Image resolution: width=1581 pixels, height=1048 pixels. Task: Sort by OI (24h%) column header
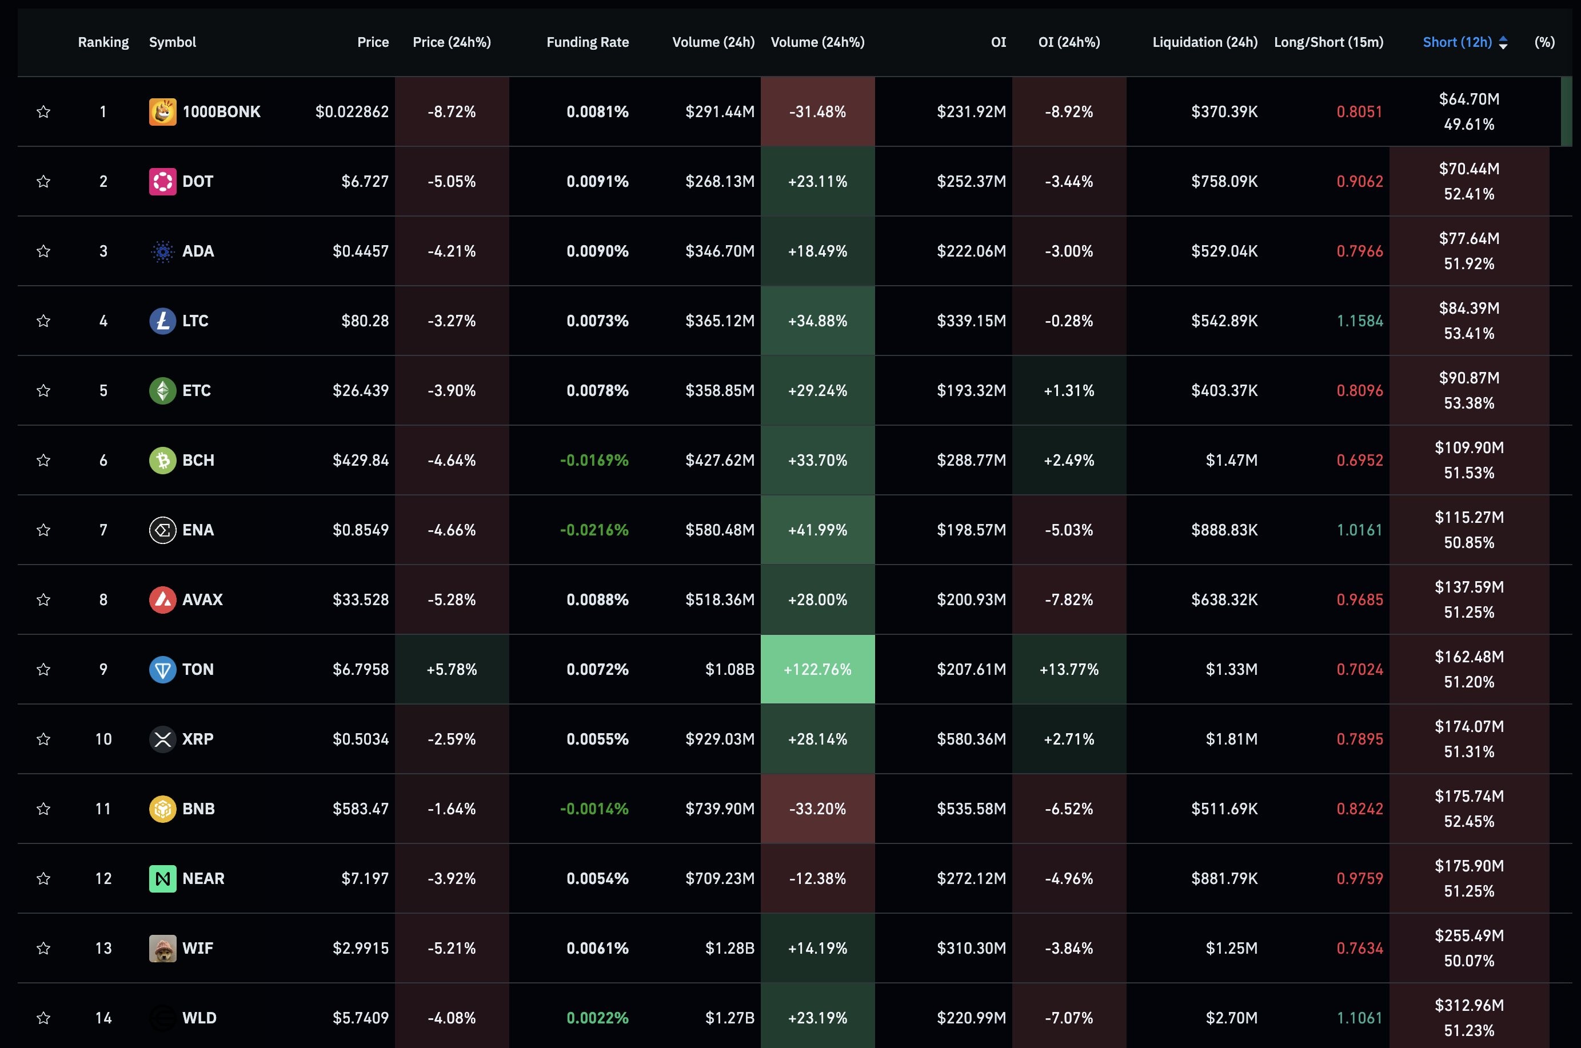(1069, 42)
